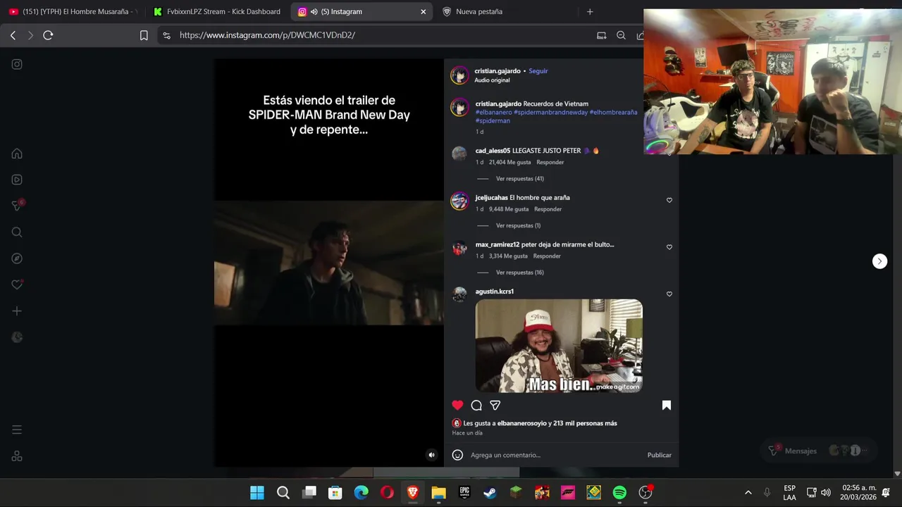
Task: Open the site settings icon beside the URL
Action: 166,35
